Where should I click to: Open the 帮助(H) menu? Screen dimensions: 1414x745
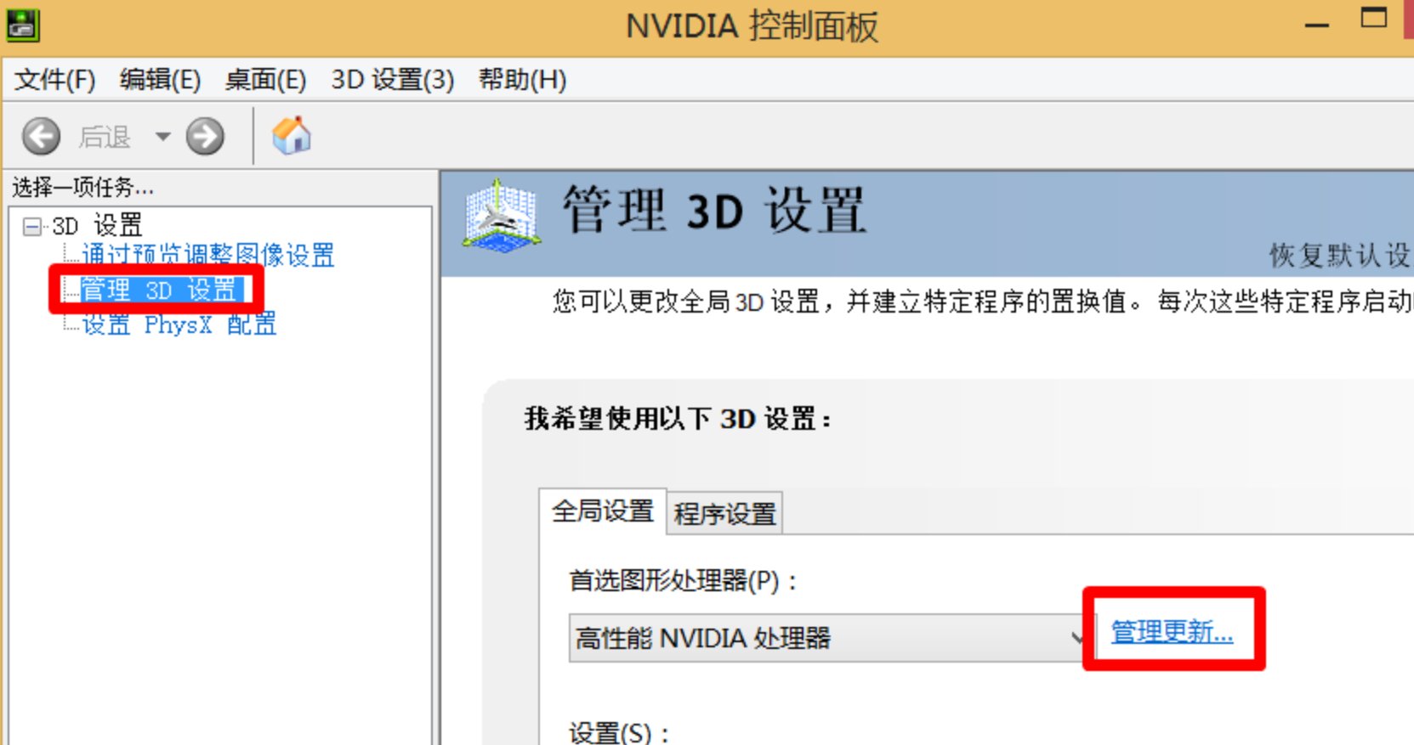click(x=522, y=80)
